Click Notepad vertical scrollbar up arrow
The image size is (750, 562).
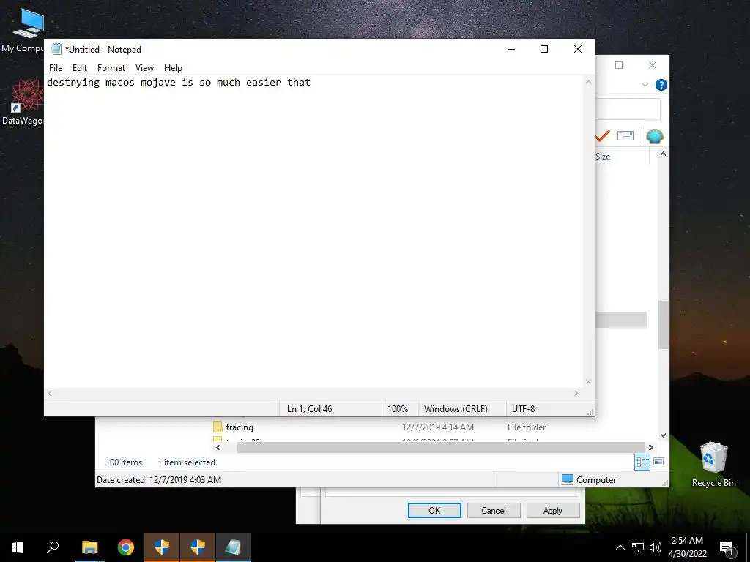point(588,82)
